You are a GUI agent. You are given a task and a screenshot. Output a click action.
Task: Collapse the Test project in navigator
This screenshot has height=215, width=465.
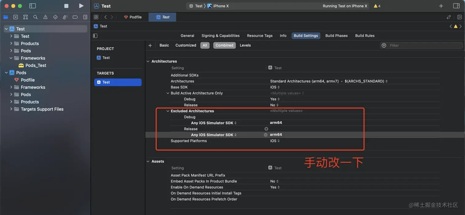pos(6,29)
